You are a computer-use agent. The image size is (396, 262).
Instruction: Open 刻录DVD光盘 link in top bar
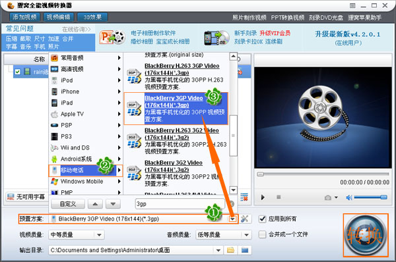coord(326,18)
